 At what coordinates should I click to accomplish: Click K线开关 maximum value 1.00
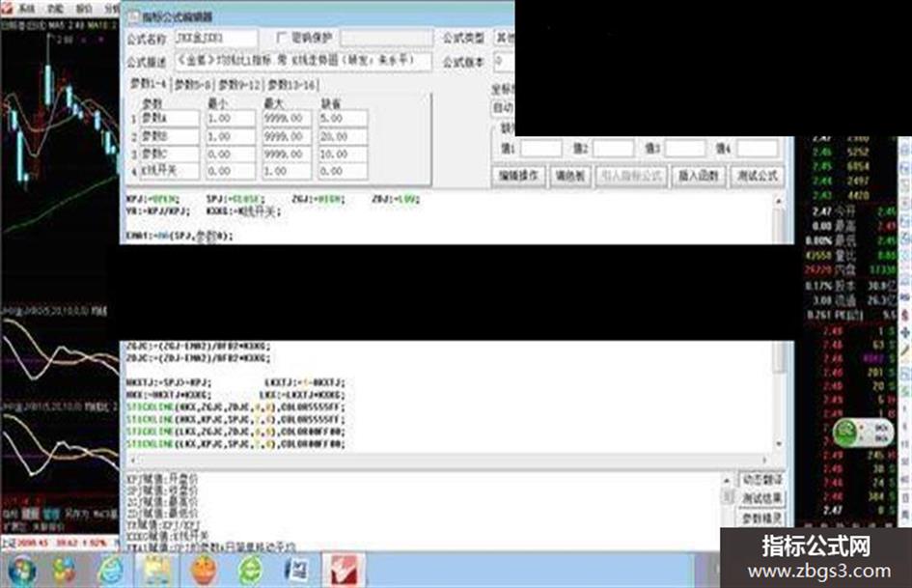(287, 171)
